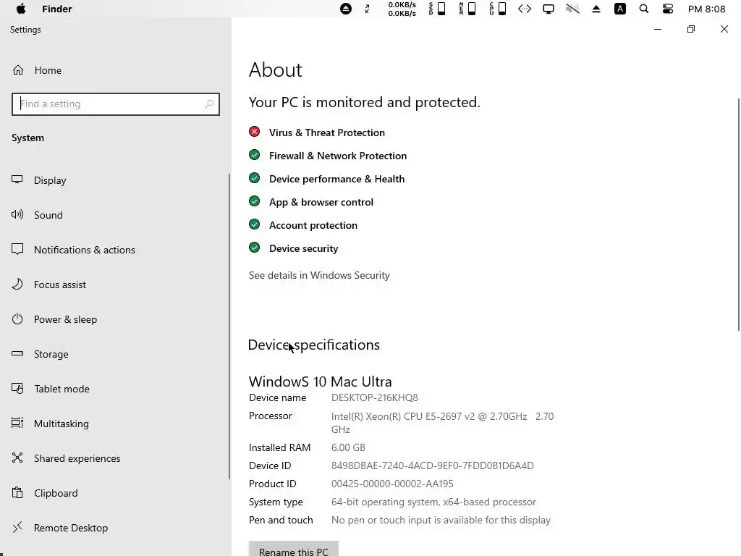
Task: Click the Shared experiences icon
Action: [17, 458]
